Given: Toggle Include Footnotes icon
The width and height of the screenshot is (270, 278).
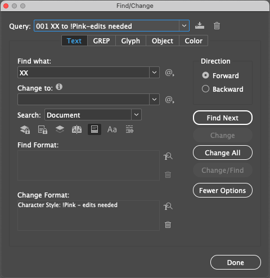Looking at the screenshot, I should [x=94, y=129].
